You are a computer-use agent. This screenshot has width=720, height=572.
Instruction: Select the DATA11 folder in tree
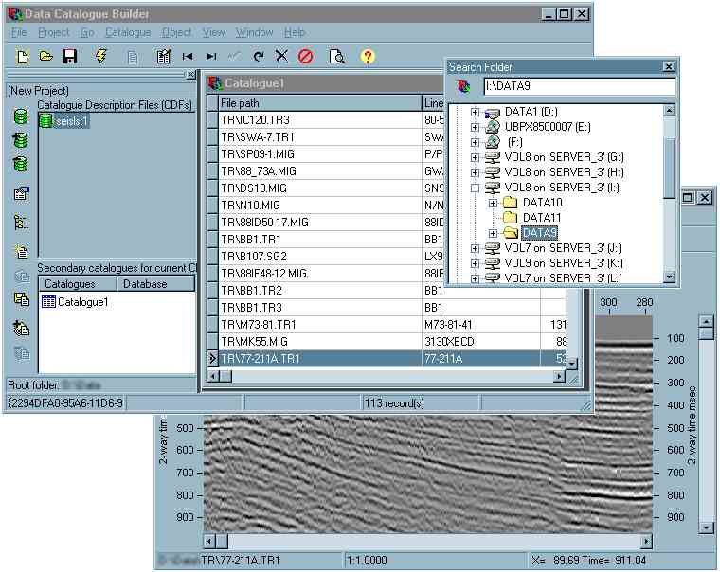pyautogui.click(x=542, y=218)
